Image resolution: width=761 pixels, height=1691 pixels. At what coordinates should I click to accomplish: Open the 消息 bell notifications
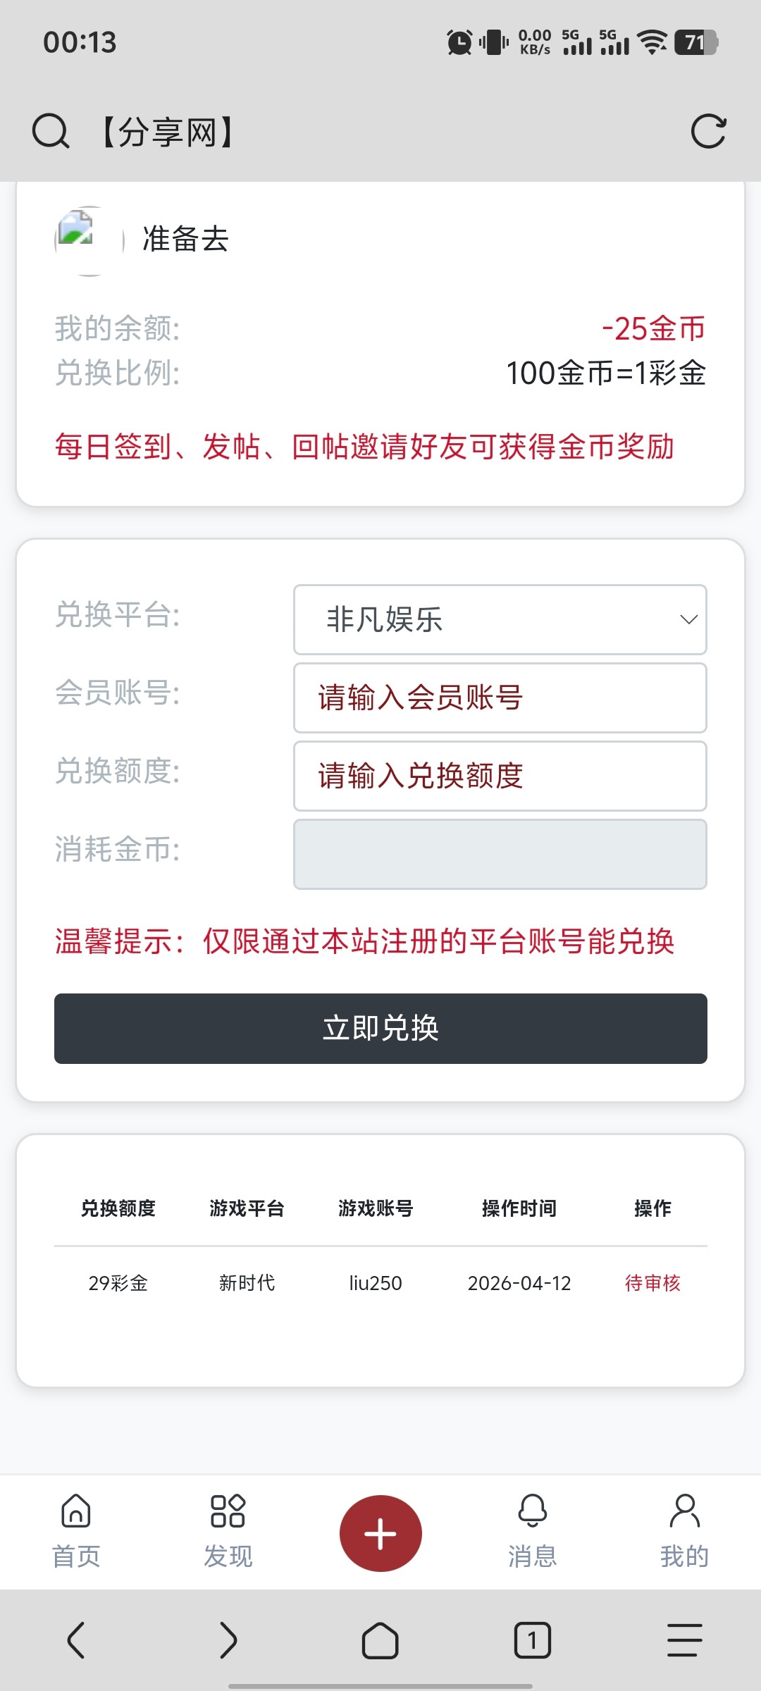533,1532
